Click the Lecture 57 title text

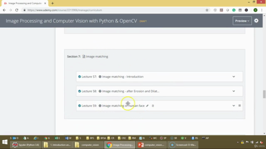[123, 77]
